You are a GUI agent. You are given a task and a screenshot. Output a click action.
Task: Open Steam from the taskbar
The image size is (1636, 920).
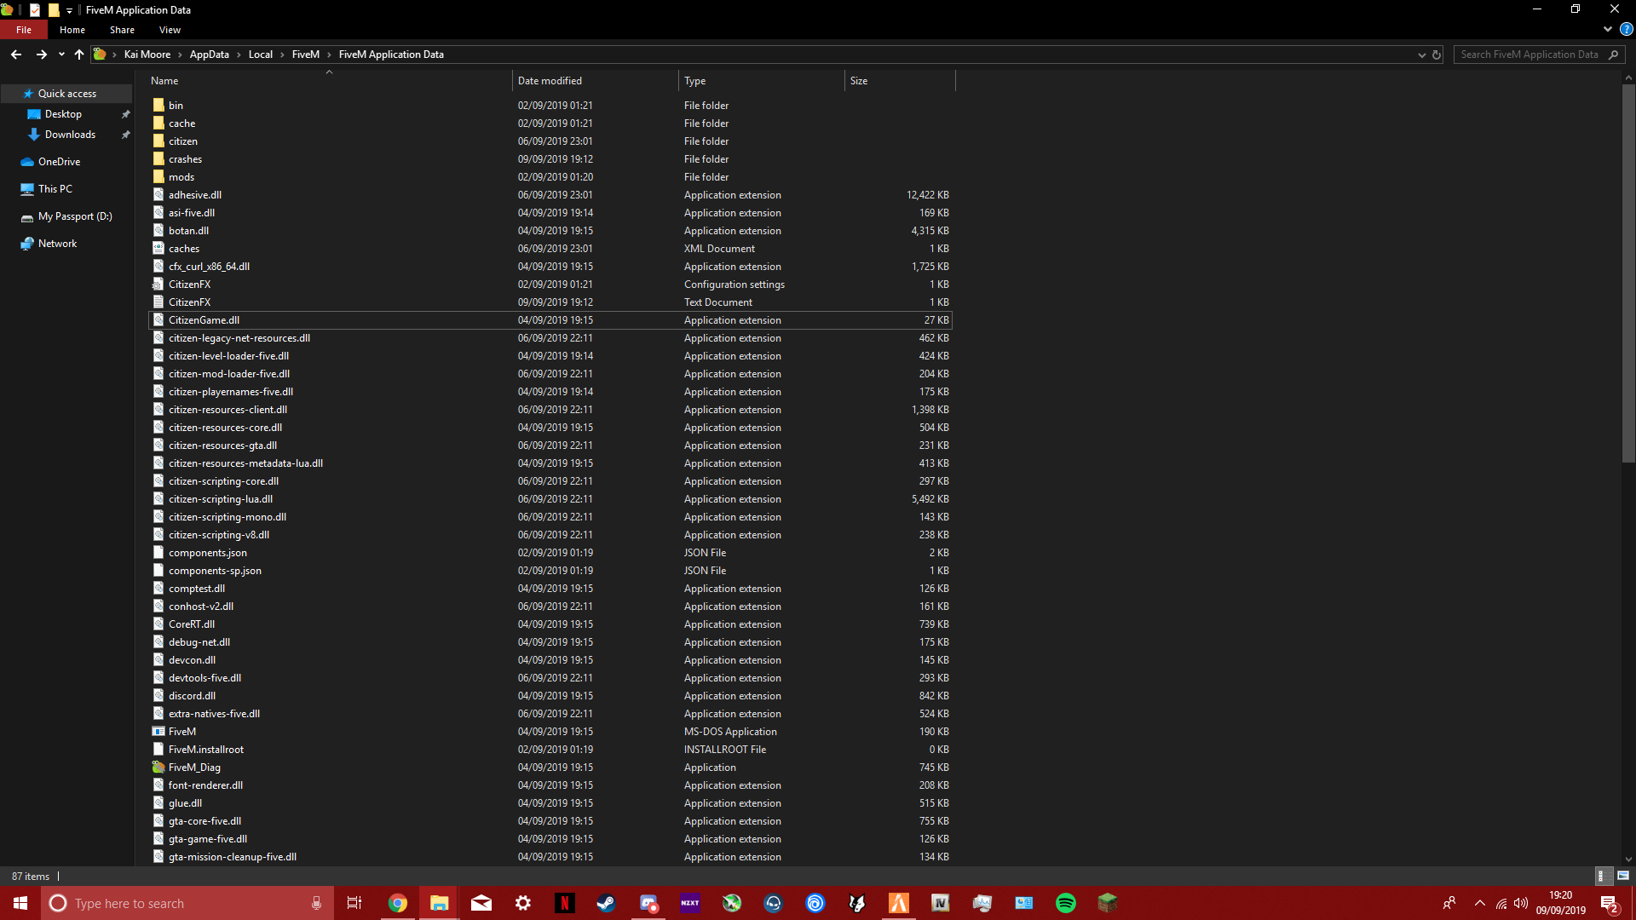(607, 903)
